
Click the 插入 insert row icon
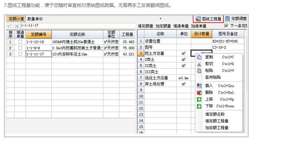tap(199, 86)
